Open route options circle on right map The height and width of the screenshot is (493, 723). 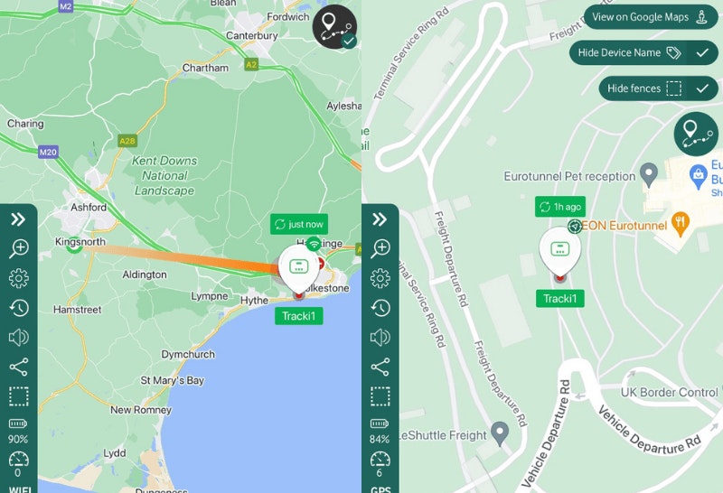pos(696,134)
